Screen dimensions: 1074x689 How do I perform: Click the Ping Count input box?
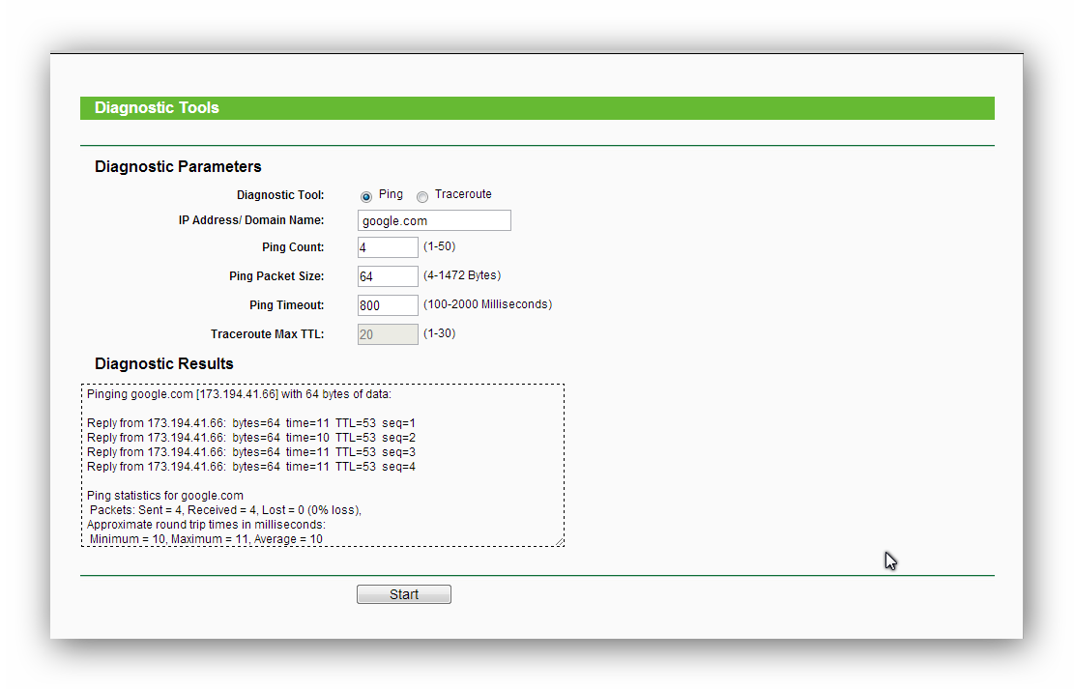pos(388,247)
